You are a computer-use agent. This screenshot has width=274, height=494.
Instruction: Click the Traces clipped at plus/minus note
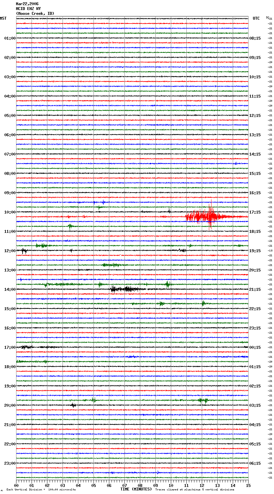coord(195,490)
